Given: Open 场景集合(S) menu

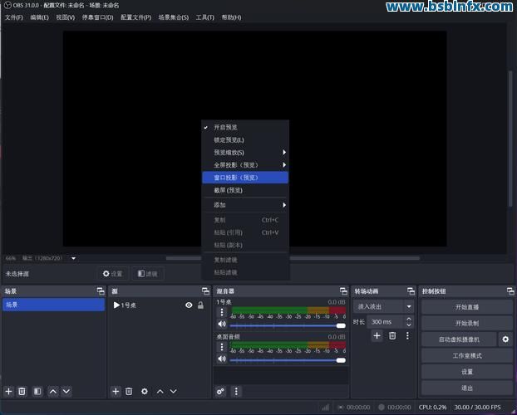Looking at the screenshot, I should pos(174,17).
